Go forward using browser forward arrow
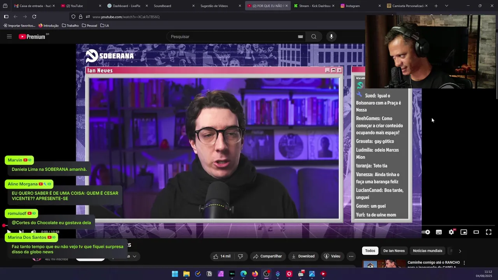 (x=25, y=17)
